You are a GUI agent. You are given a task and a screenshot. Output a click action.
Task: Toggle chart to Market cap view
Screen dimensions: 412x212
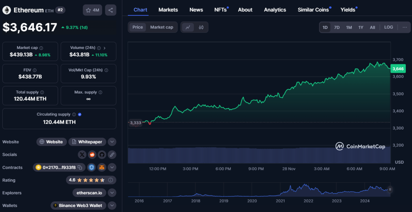point(162,27)
